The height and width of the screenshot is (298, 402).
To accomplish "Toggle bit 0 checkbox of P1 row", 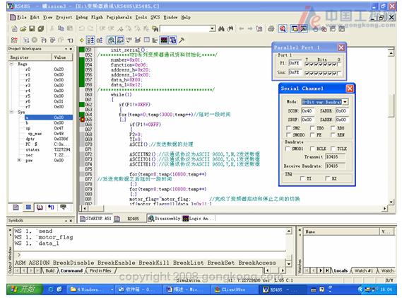I will 339,64.
